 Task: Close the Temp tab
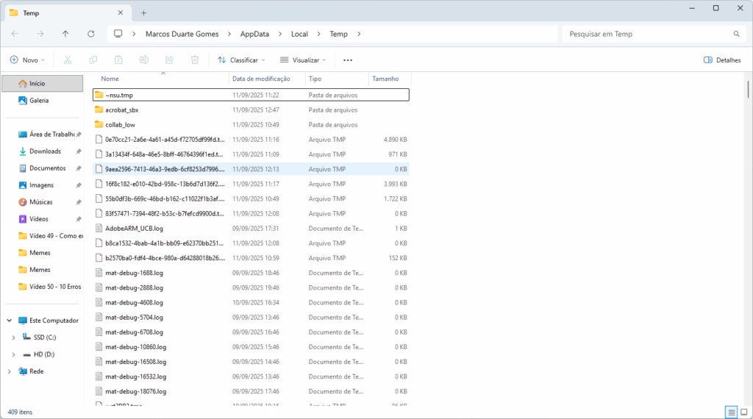click(x=121, y=12)
